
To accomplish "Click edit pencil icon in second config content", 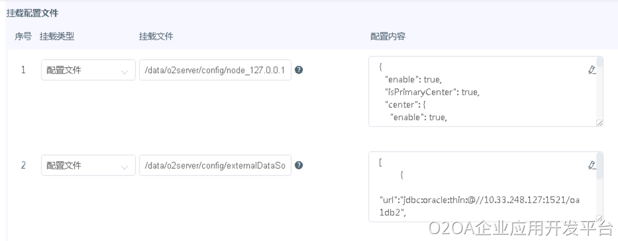I will click(x=592, y=165).
